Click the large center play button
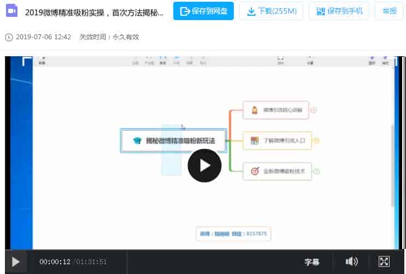 [204, 165]
